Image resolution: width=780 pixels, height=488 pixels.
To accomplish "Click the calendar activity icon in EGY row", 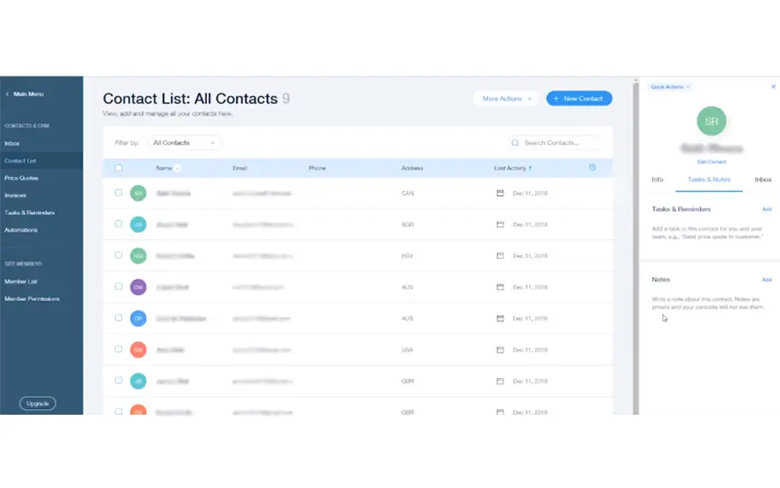I will pos(500,255).
